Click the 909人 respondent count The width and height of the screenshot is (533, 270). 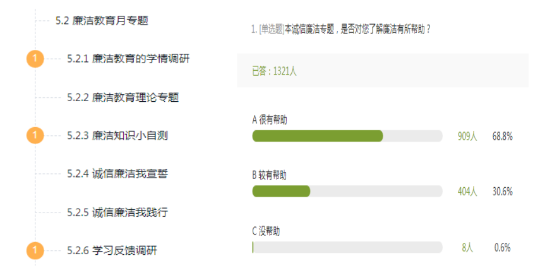click(467, 136)
